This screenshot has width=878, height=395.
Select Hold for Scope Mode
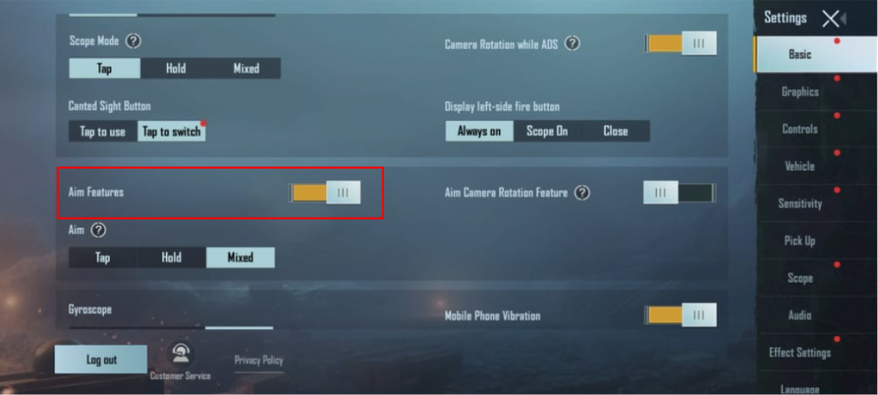coord(176,69)
